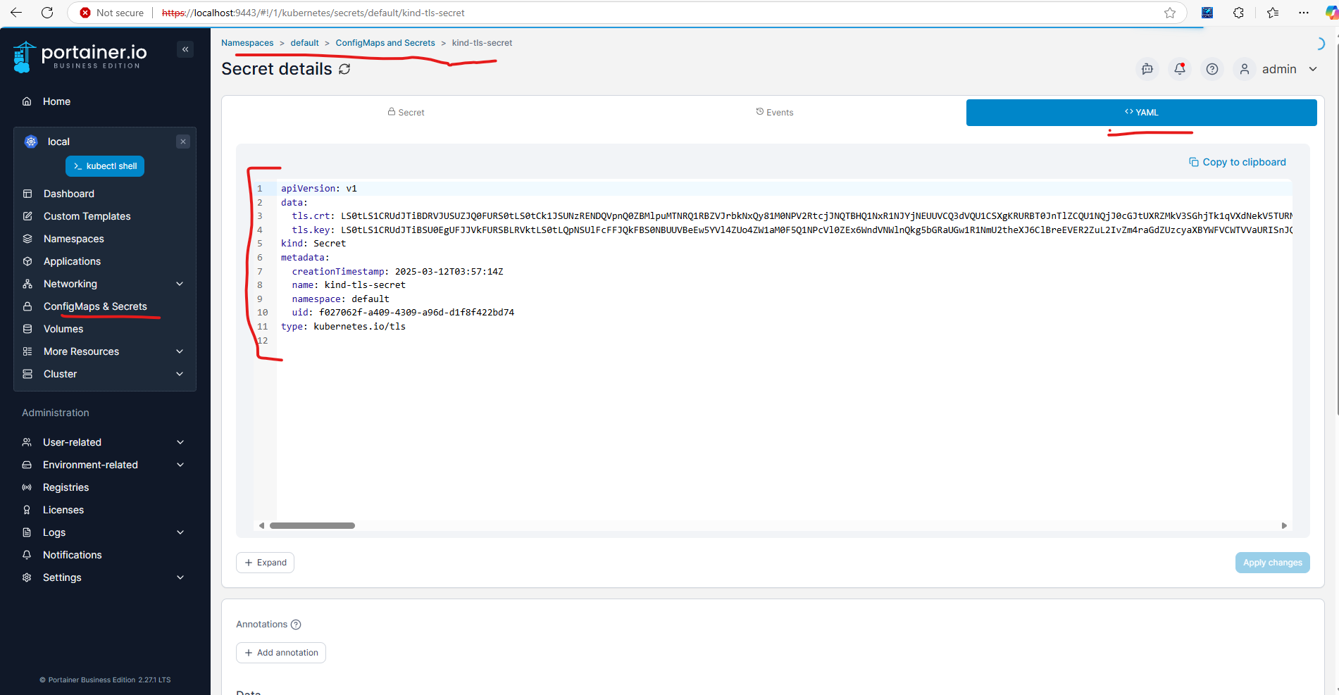This screenshot has height=695, width=1339.
Task: Collapse the sidebar with double-chevron icon
Action: point(185,49)
